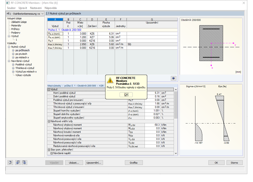Open the Nastavení menu
This screenshot has height=182, width=253.
pos(36,8)
